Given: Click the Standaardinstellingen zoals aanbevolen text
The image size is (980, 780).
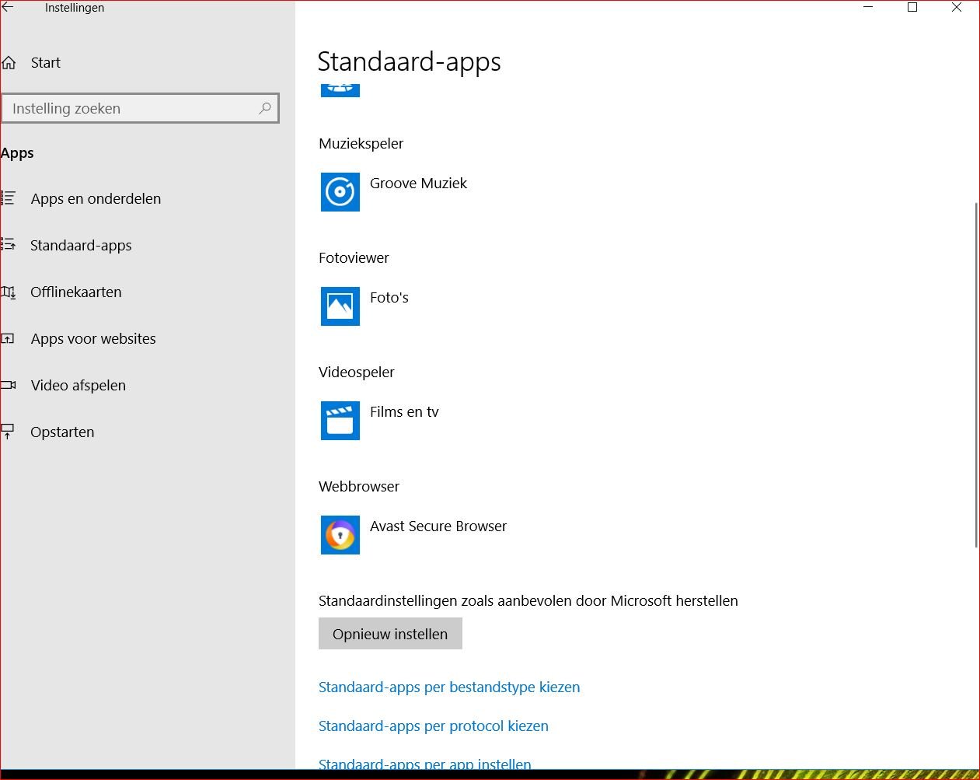Looking at the screenshot, I should click(528, 600).
